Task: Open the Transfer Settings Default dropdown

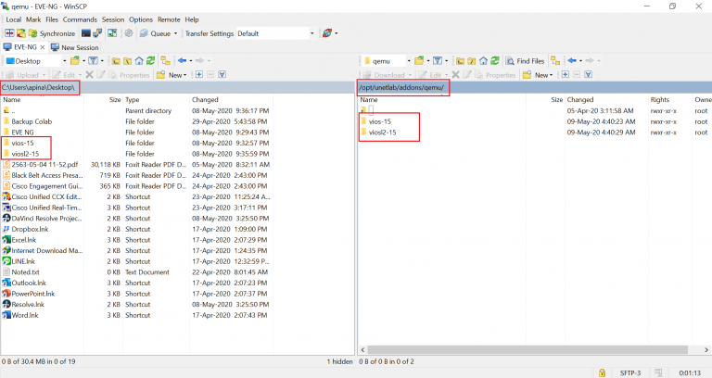Action: [275, 33]
